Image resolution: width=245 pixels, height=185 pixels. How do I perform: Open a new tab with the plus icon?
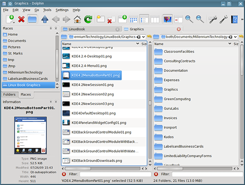tap(122, 19)
